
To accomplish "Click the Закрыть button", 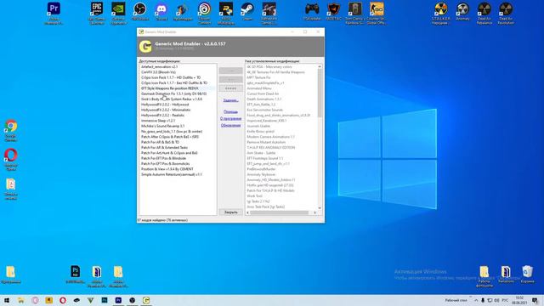I will point(230,212).
